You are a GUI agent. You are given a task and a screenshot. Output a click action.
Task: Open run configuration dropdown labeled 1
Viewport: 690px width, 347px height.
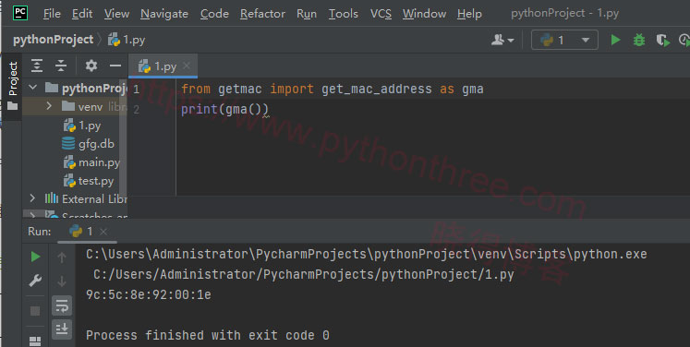[x=564, y=41]
